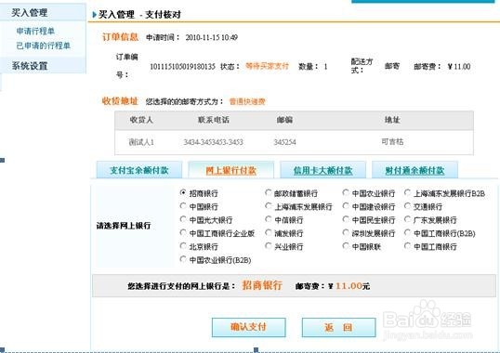500x353 pixels.
Task: Switch to 信用卡大额付款 tab
Action: (322, 170)
